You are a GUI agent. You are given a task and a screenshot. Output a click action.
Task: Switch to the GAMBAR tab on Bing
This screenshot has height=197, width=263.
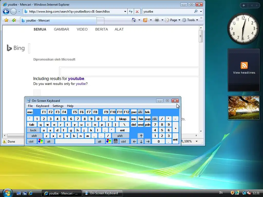[62, 29]
